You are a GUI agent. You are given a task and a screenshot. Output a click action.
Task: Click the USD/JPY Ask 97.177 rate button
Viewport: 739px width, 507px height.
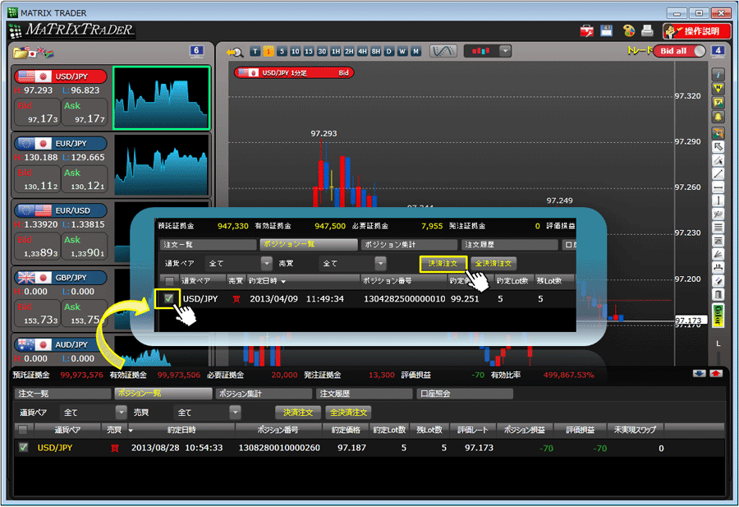pos(85,113)
